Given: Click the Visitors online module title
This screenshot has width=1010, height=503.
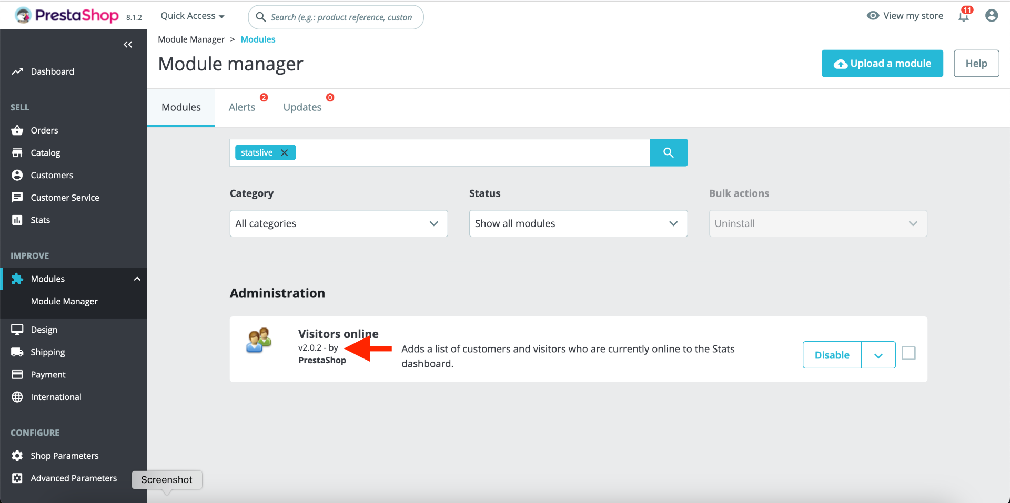Looking at the screenshot, I should [338, 334].
